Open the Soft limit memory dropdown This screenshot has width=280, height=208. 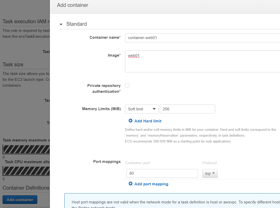[x=142, y=109]
